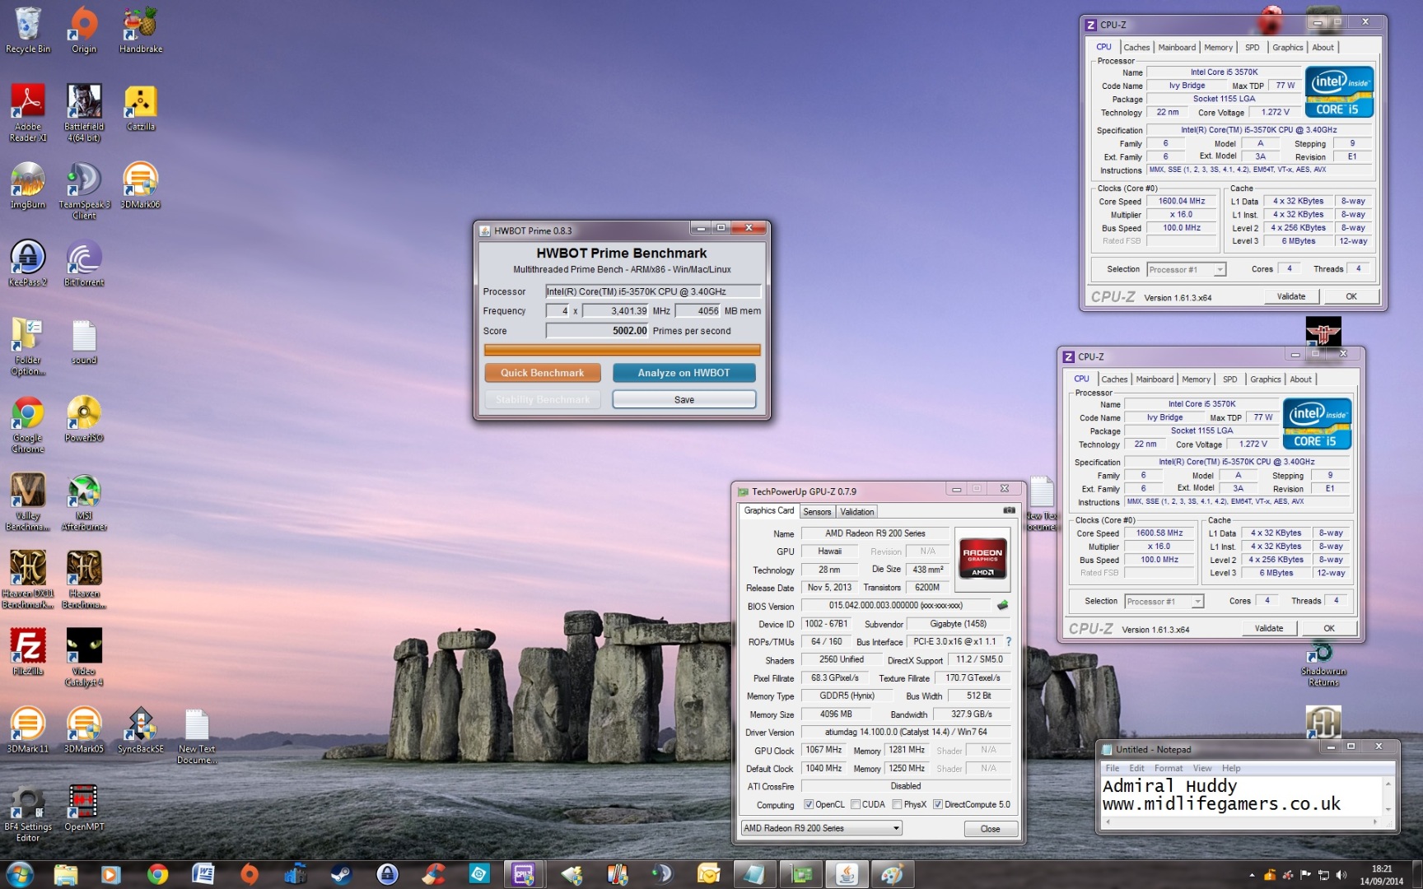This screenshot has height=889, width=1423.
Task: Click the Steam icon in the taskbar
Action: [341, 874]
